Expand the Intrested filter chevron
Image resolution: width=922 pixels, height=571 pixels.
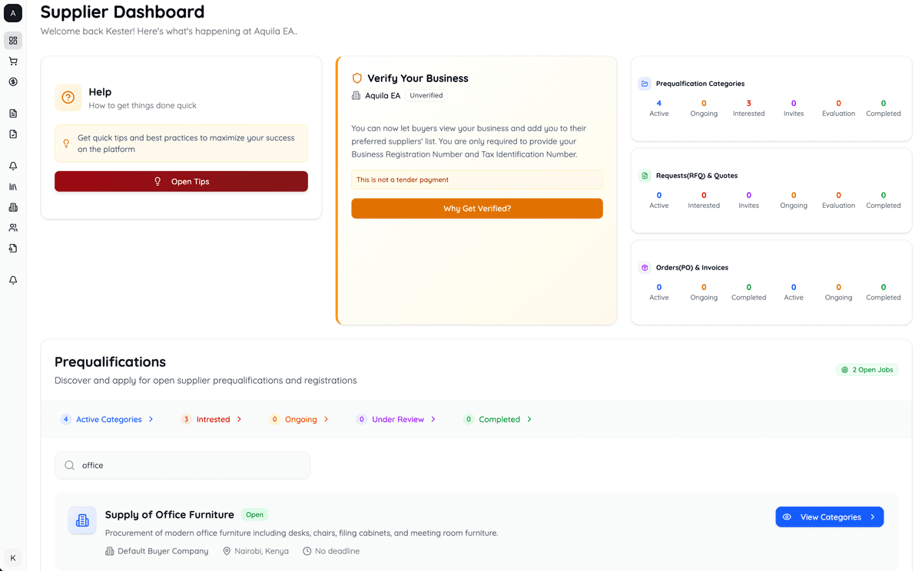coord(239,419)
